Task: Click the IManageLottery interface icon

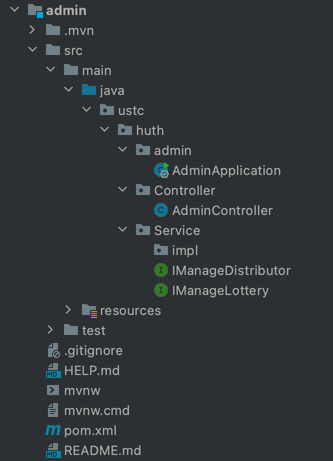Action: (161, 290)
